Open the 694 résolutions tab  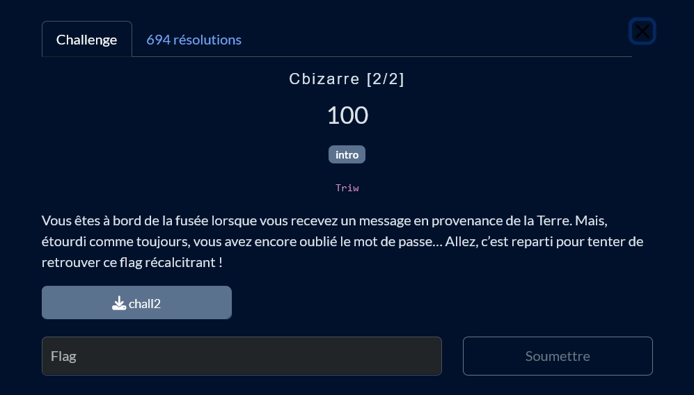coord(194,40)
